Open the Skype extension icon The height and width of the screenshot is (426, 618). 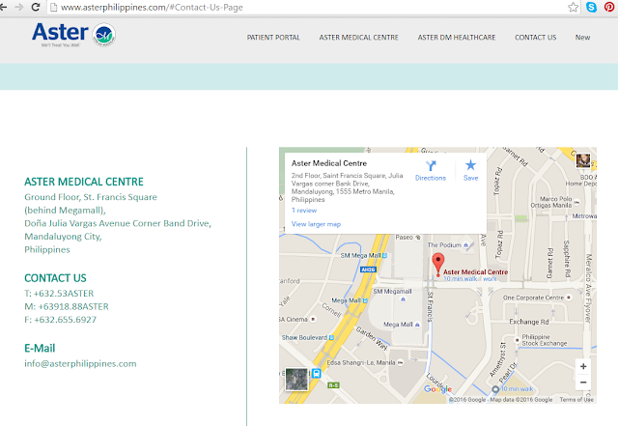[x=591, y=7]
